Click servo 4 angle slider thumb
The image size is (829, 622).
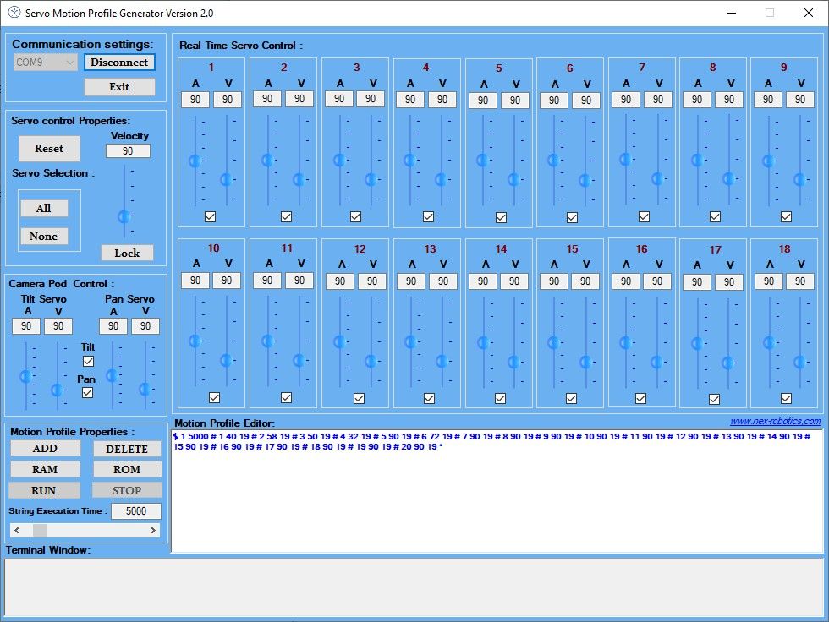click(x=409, y=160)
